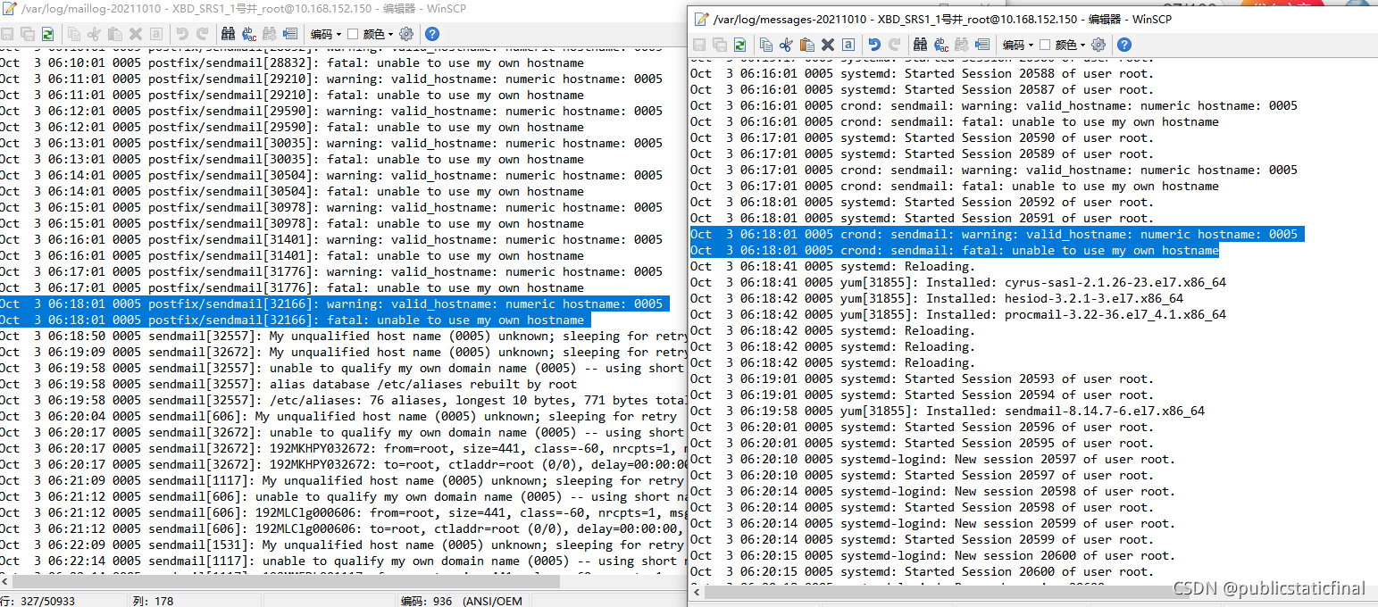
Task: Click Save icon in maillog editor toolbar
Action: point(7,34)
